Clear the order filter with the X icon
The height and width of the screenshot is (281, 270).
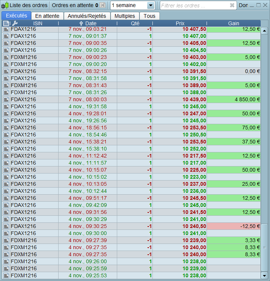pos(232,6)
